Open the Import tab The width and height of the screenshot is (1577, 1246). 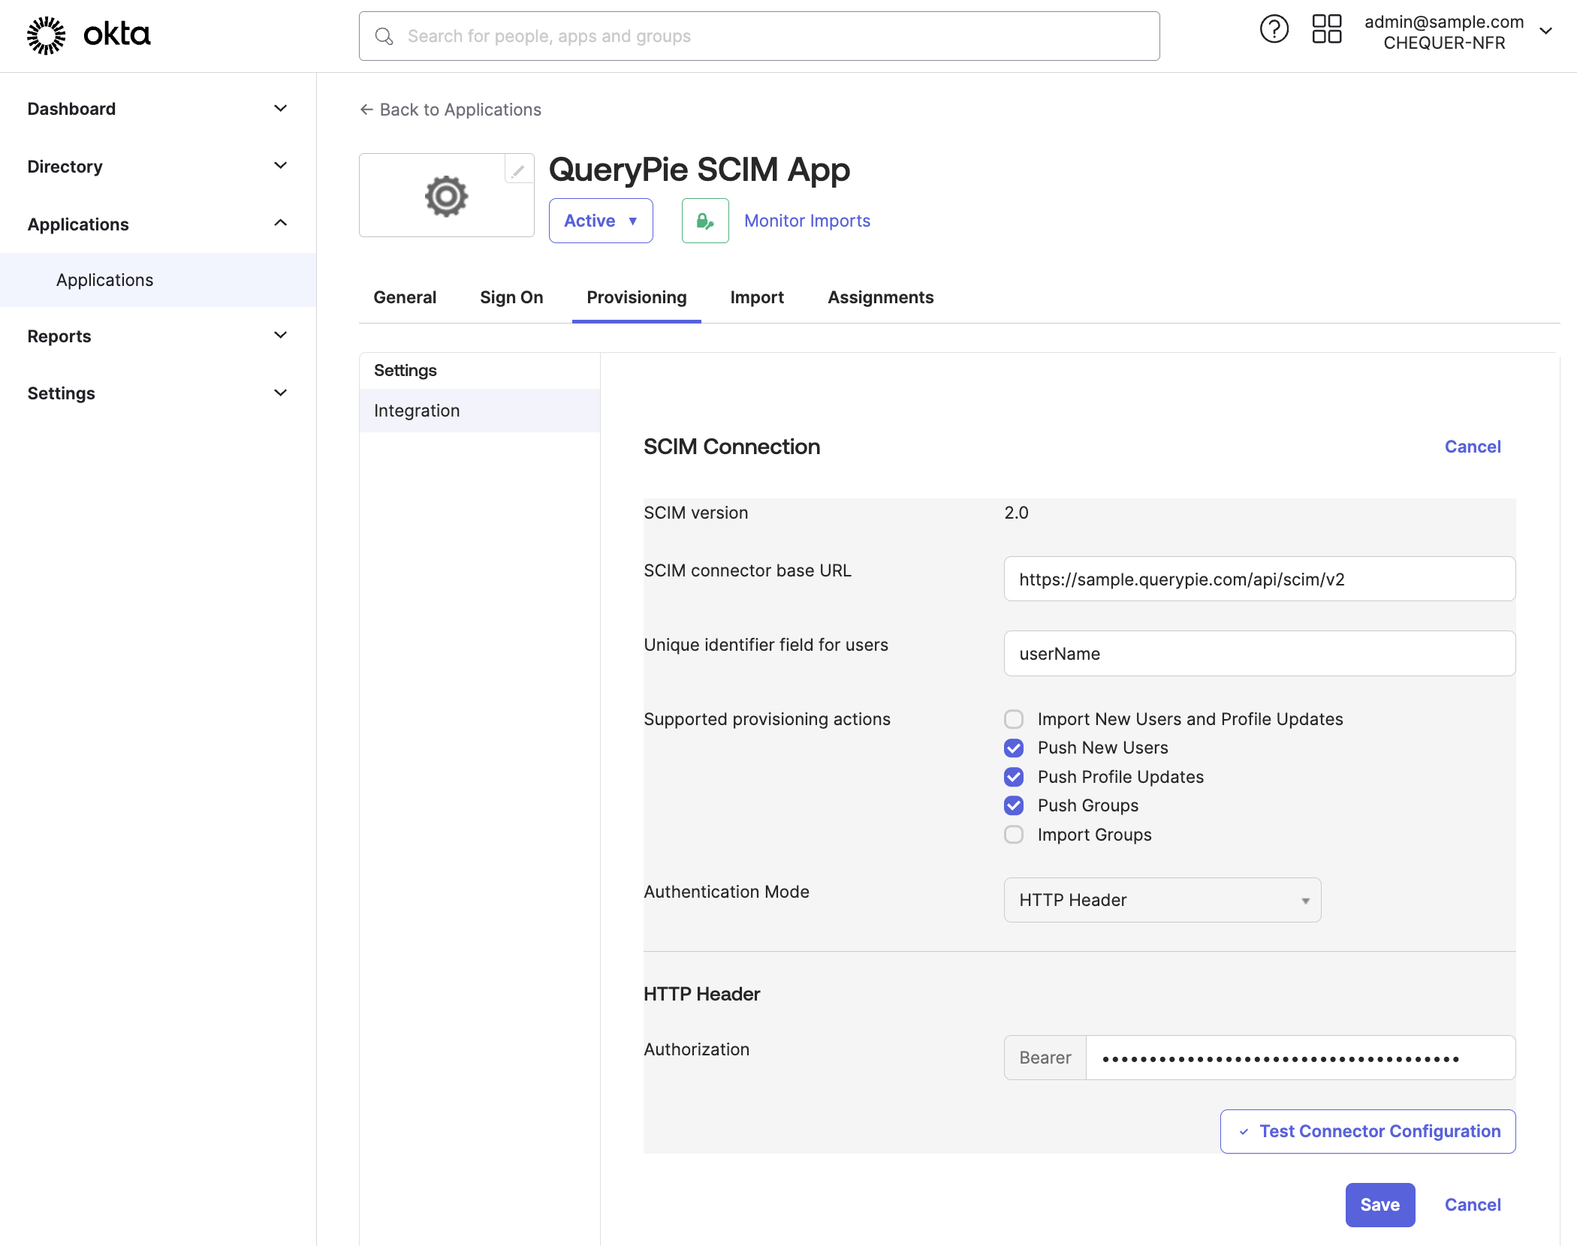(757, 298)
